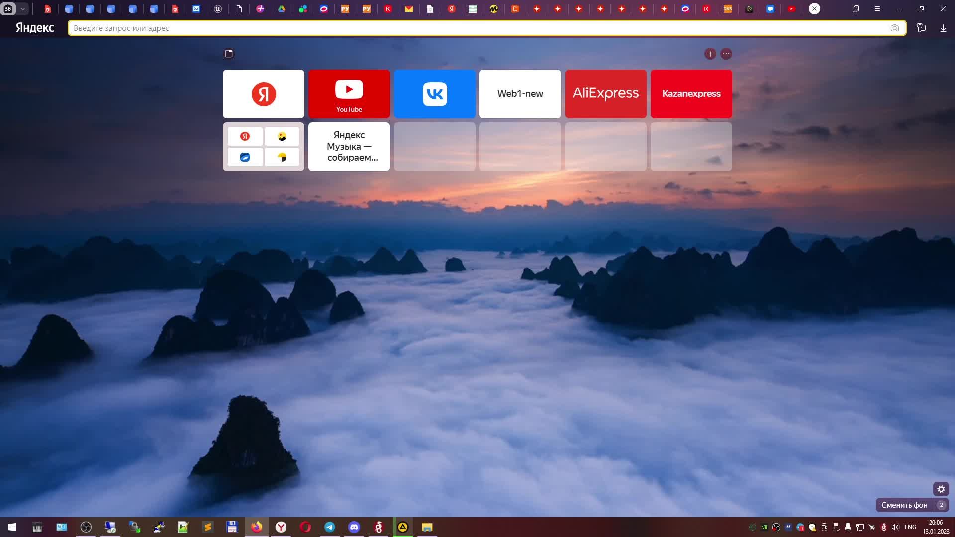The width and height of the screenshot is (955, 537).
Task: Open the YouTube tile
Action: (x=349, y=94)
